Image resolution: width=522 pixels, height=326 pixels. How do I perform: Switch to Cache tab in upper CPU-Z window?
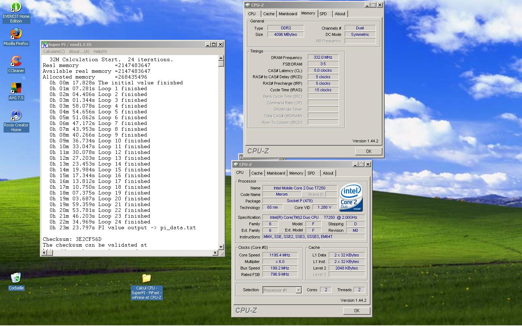tap(269, 14)
